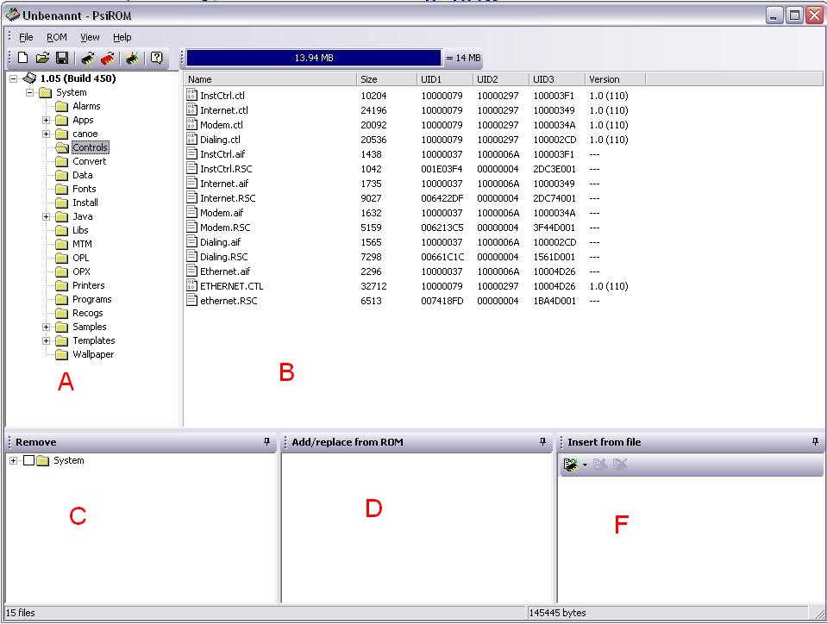Click the greyed-out move-up icon in Insert from file

[599, 465]
